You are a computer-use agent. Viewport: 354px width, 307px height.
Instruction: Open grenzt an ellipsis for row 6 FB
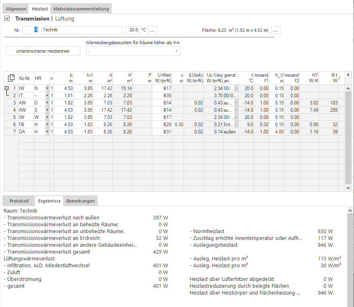point(236,125)
